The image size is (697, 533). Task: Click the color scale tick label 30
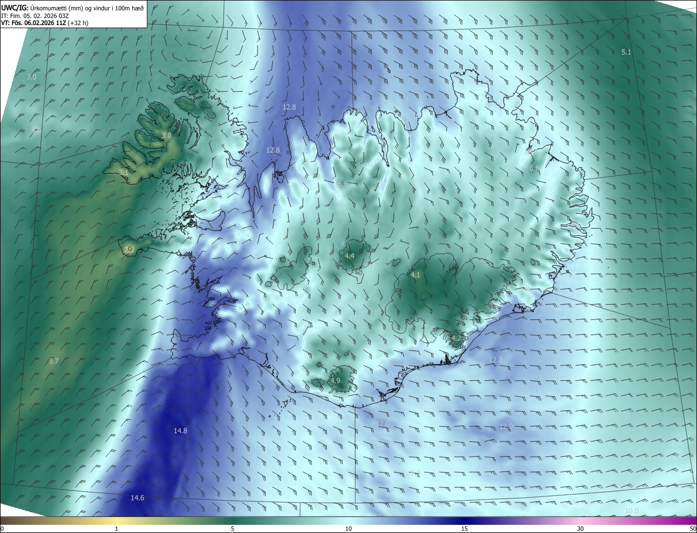tap(580, 529)
